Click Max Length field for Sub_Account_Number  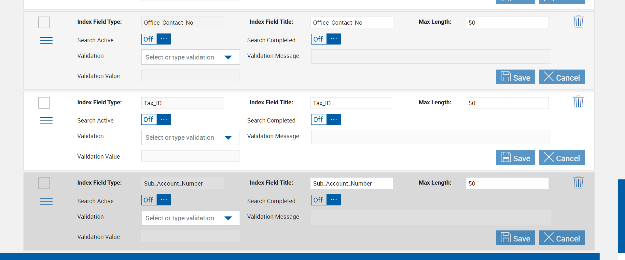coord(507,183)
